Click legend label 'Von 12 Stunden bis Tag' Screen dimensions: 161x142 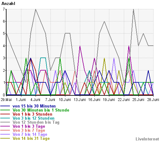pos(36,122)
